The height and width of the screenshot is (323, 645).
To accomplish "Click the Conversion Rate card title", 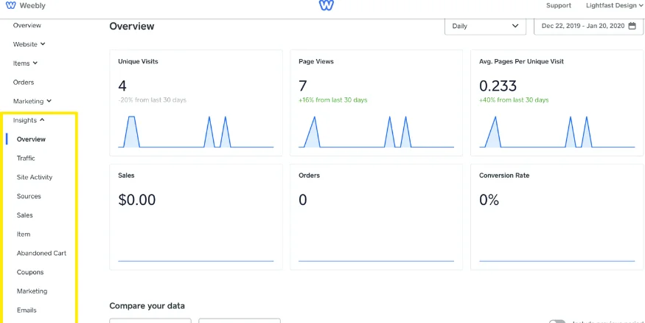I will tap(504, 176).
